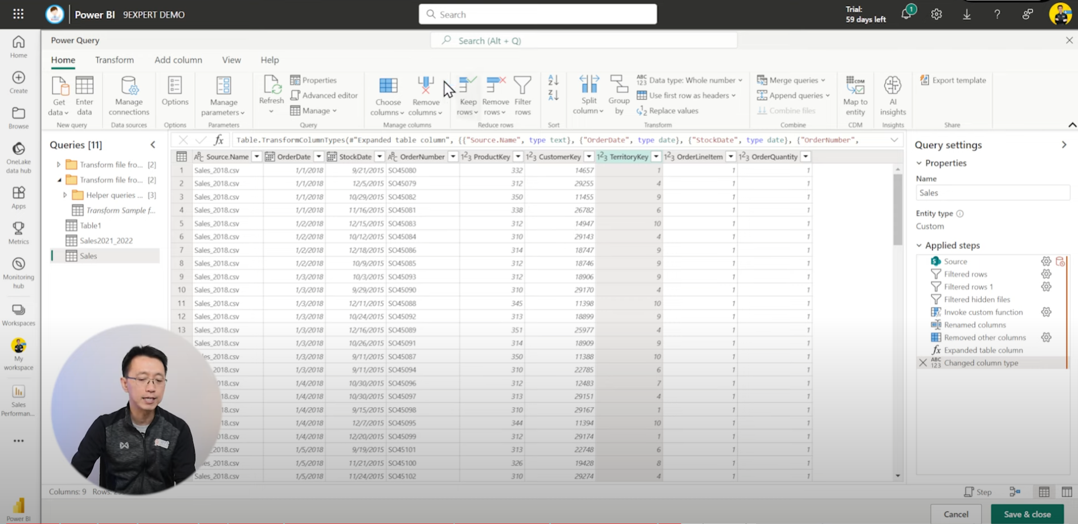1078x524 pixels.
Task: Select the Group by tool
Action: pos(618,95)
